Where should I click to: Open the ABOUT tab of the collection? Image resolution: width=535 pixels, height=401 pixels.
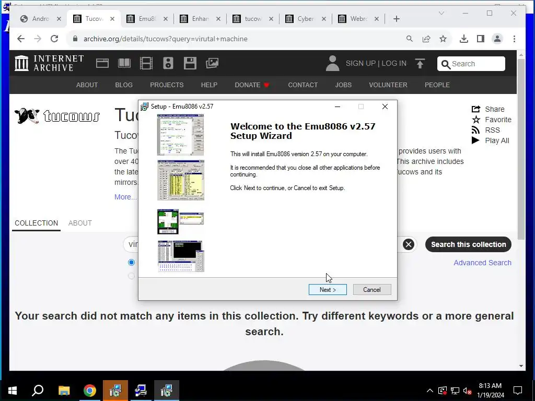tap(80, 223)
